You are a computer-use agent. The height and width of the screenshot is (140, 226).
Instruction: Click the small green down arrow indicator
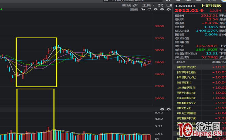[1, 10]
